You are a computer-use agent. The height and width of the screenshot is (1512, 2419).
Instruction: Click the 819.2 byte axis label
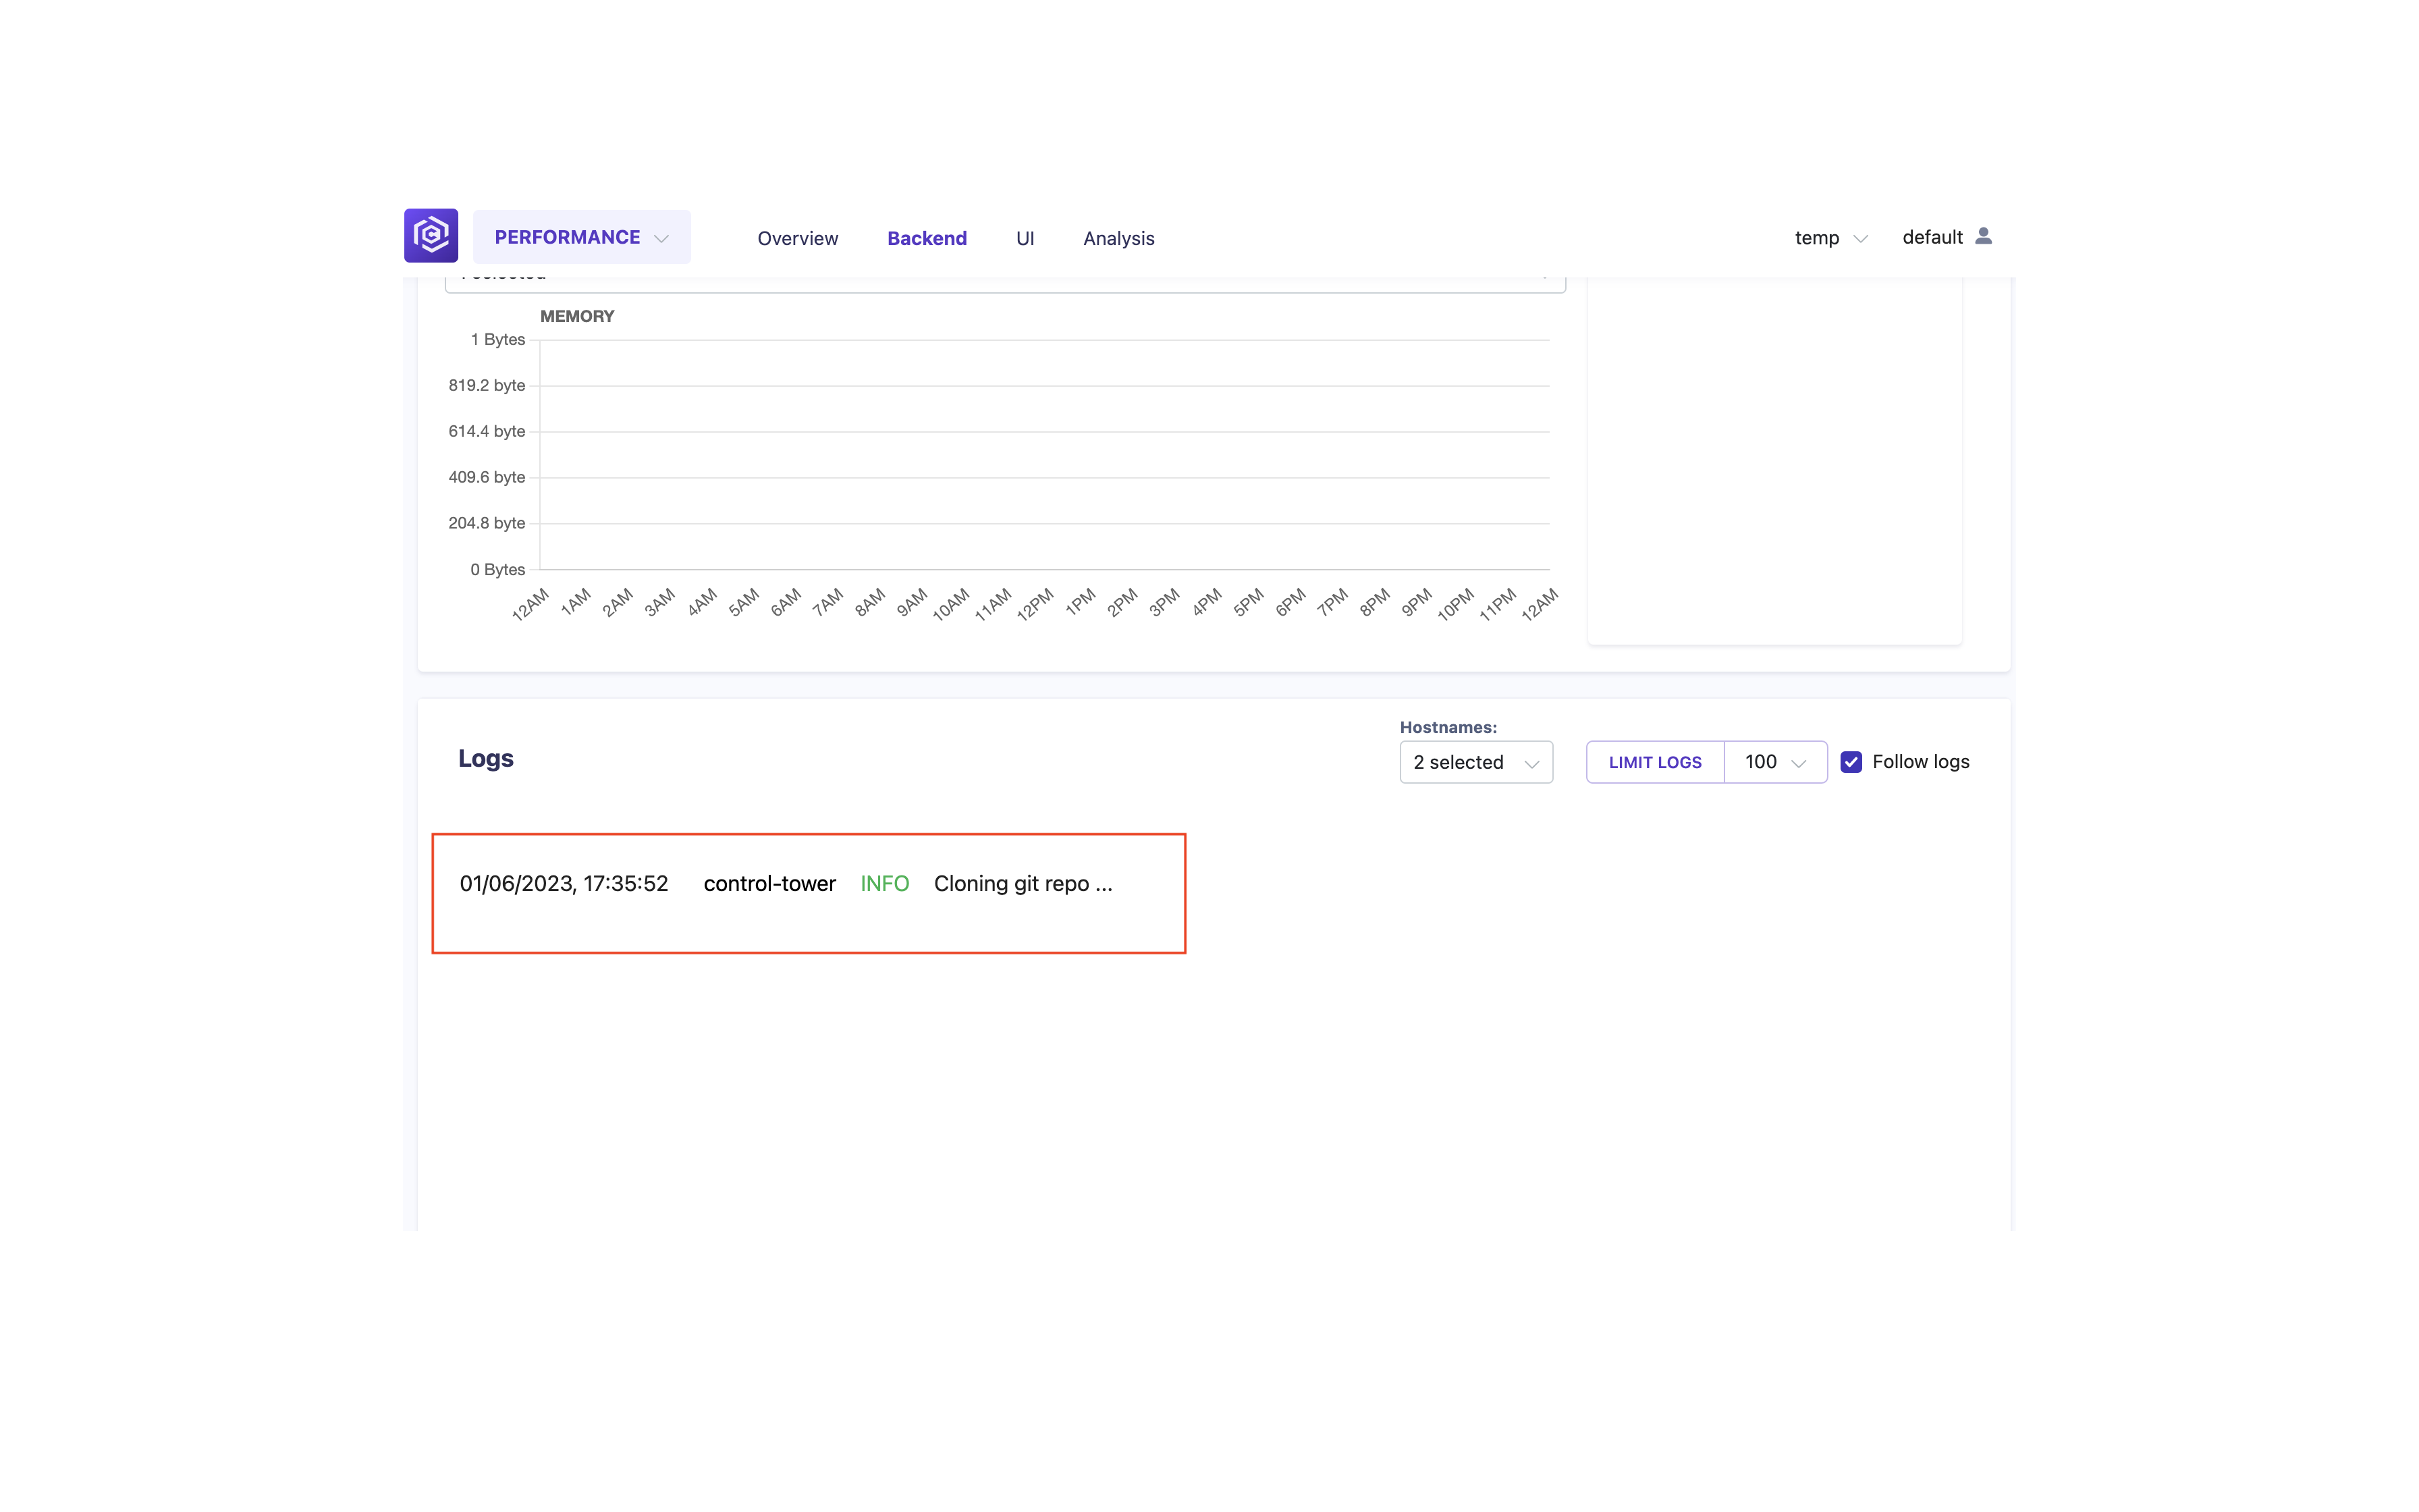pyautogui.click(x=486, y=385)
